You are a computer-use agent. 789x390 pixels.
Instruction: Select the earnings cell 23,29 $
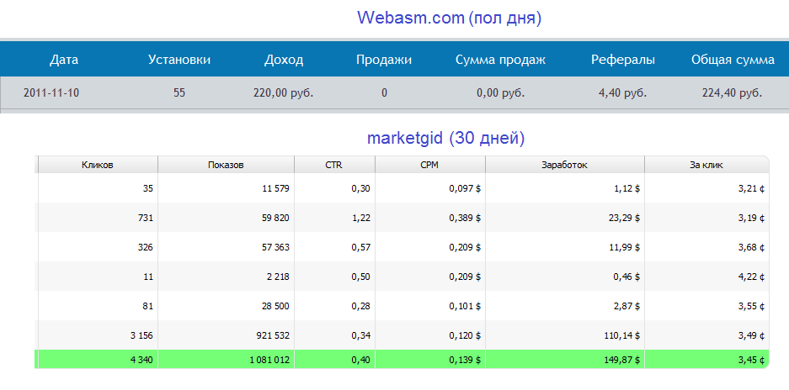[625, 219]
